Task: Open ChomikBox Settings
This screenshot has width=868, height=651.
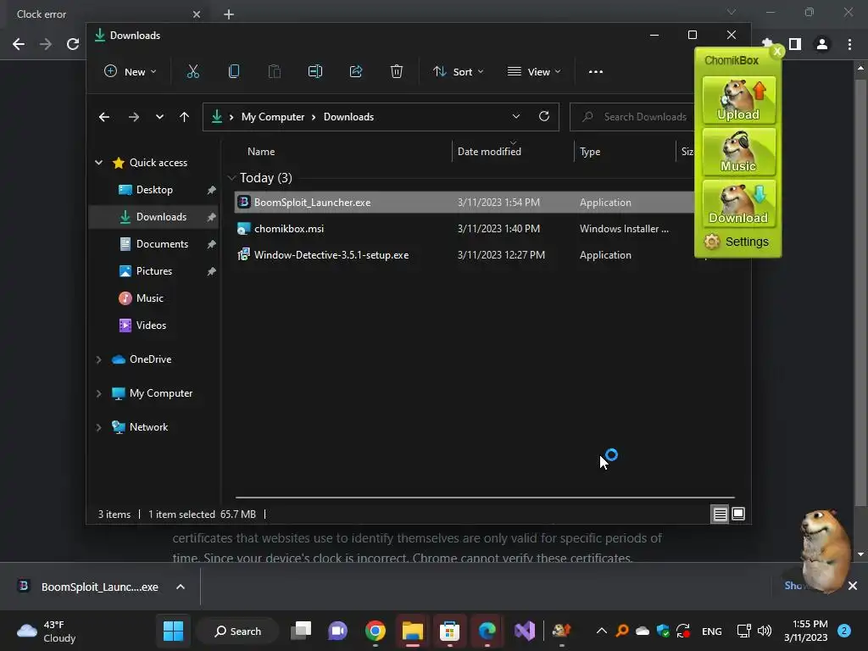Action: [737, 242]
